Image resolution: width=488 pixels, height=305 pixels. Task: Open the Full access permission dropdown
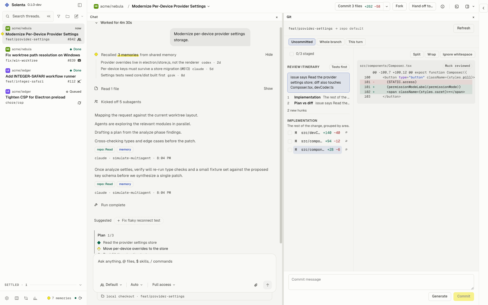coord(164,285)
